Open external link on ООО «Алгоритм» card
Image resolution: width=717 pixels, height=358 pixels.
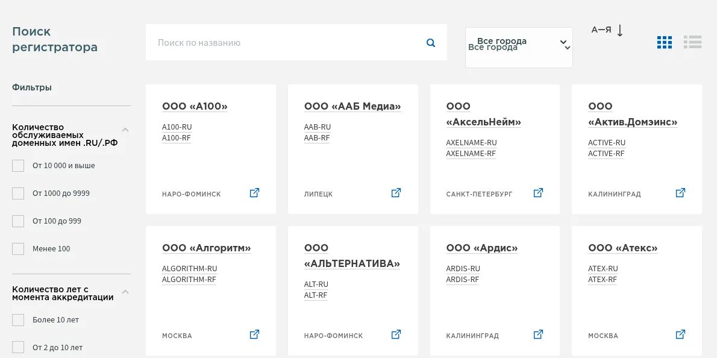click(x=254, y=334)
